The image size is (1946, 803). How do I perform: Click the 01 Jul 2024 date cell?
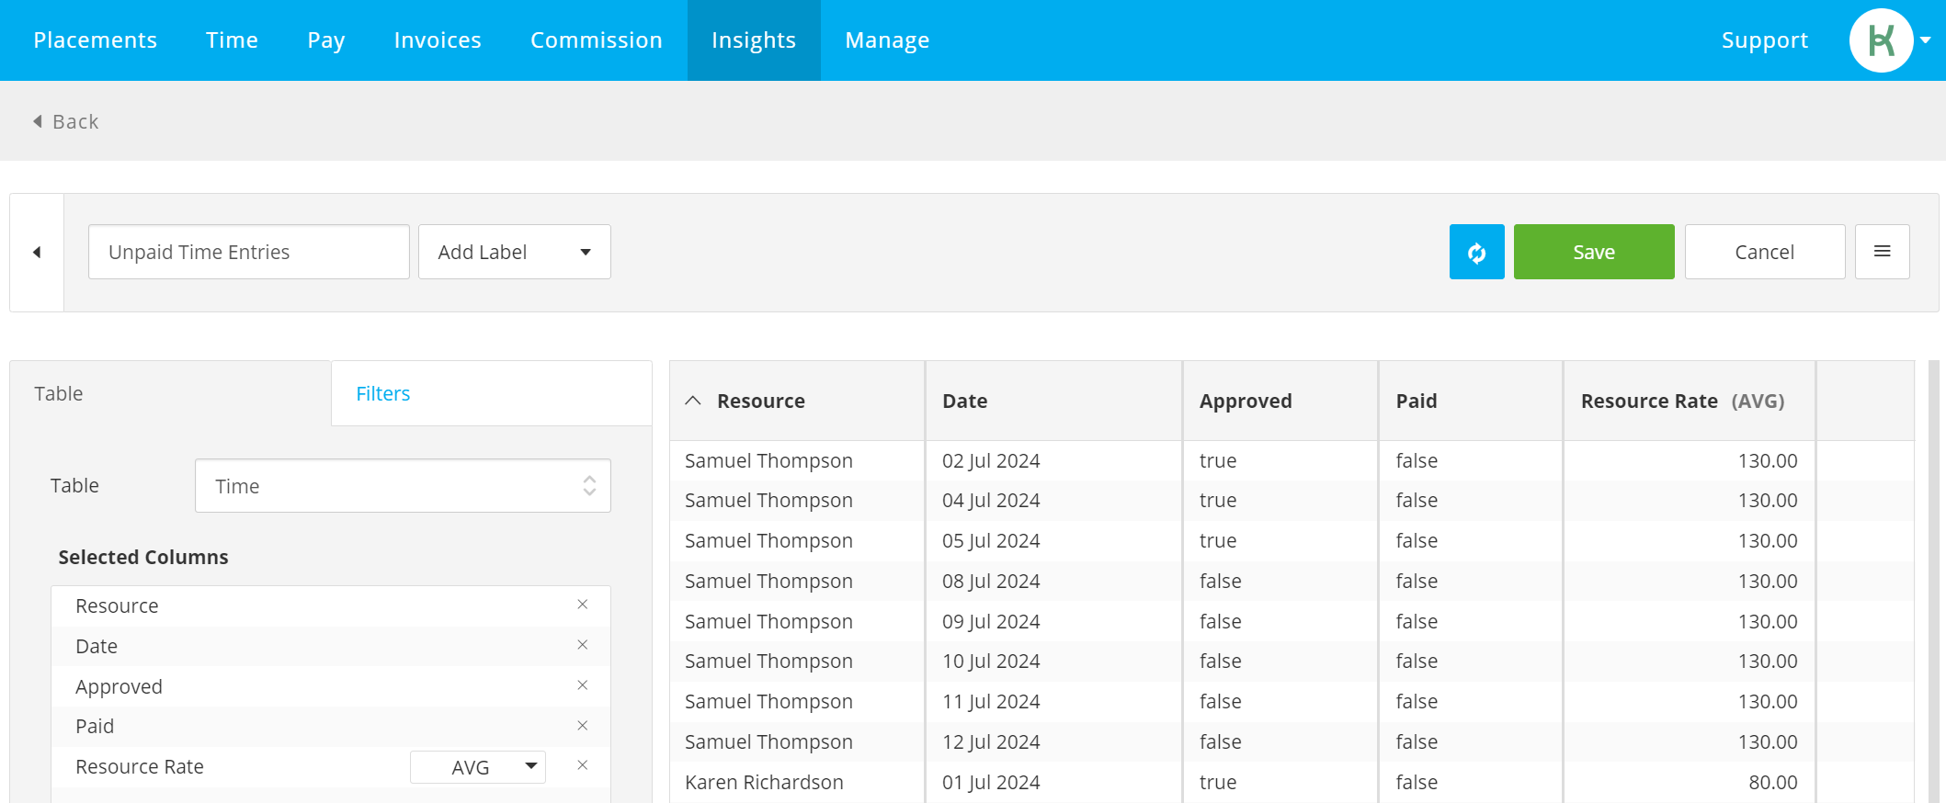(991, 782)
